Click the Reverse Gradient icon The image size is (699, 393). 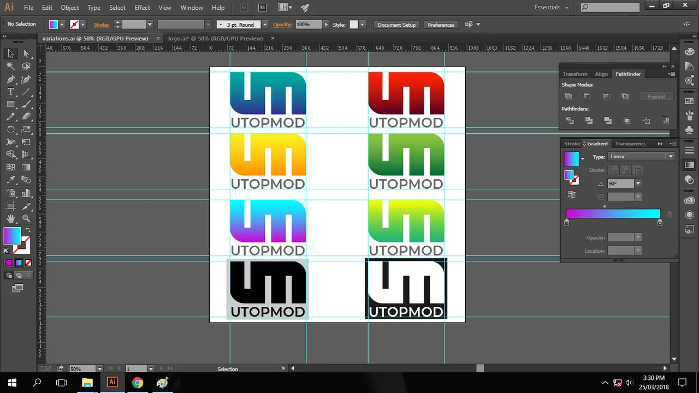pos(571,194)
